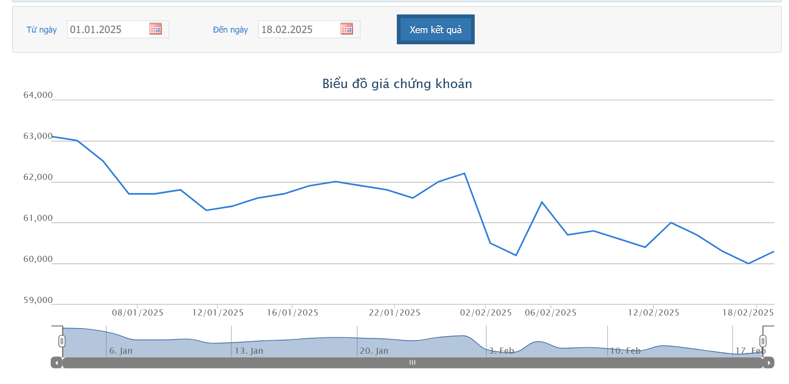Click the Từ ngày label
The image size is (789, 384).
click(x=42, y=30)
